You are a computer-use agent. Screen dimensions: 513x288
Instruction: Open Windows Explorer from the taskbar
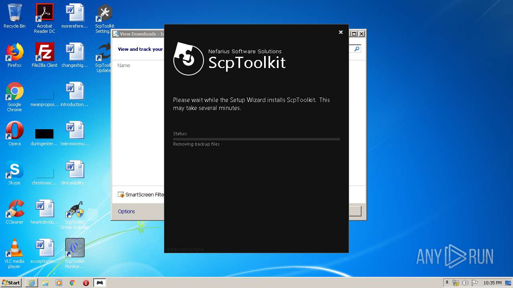[x=45, y=283]
